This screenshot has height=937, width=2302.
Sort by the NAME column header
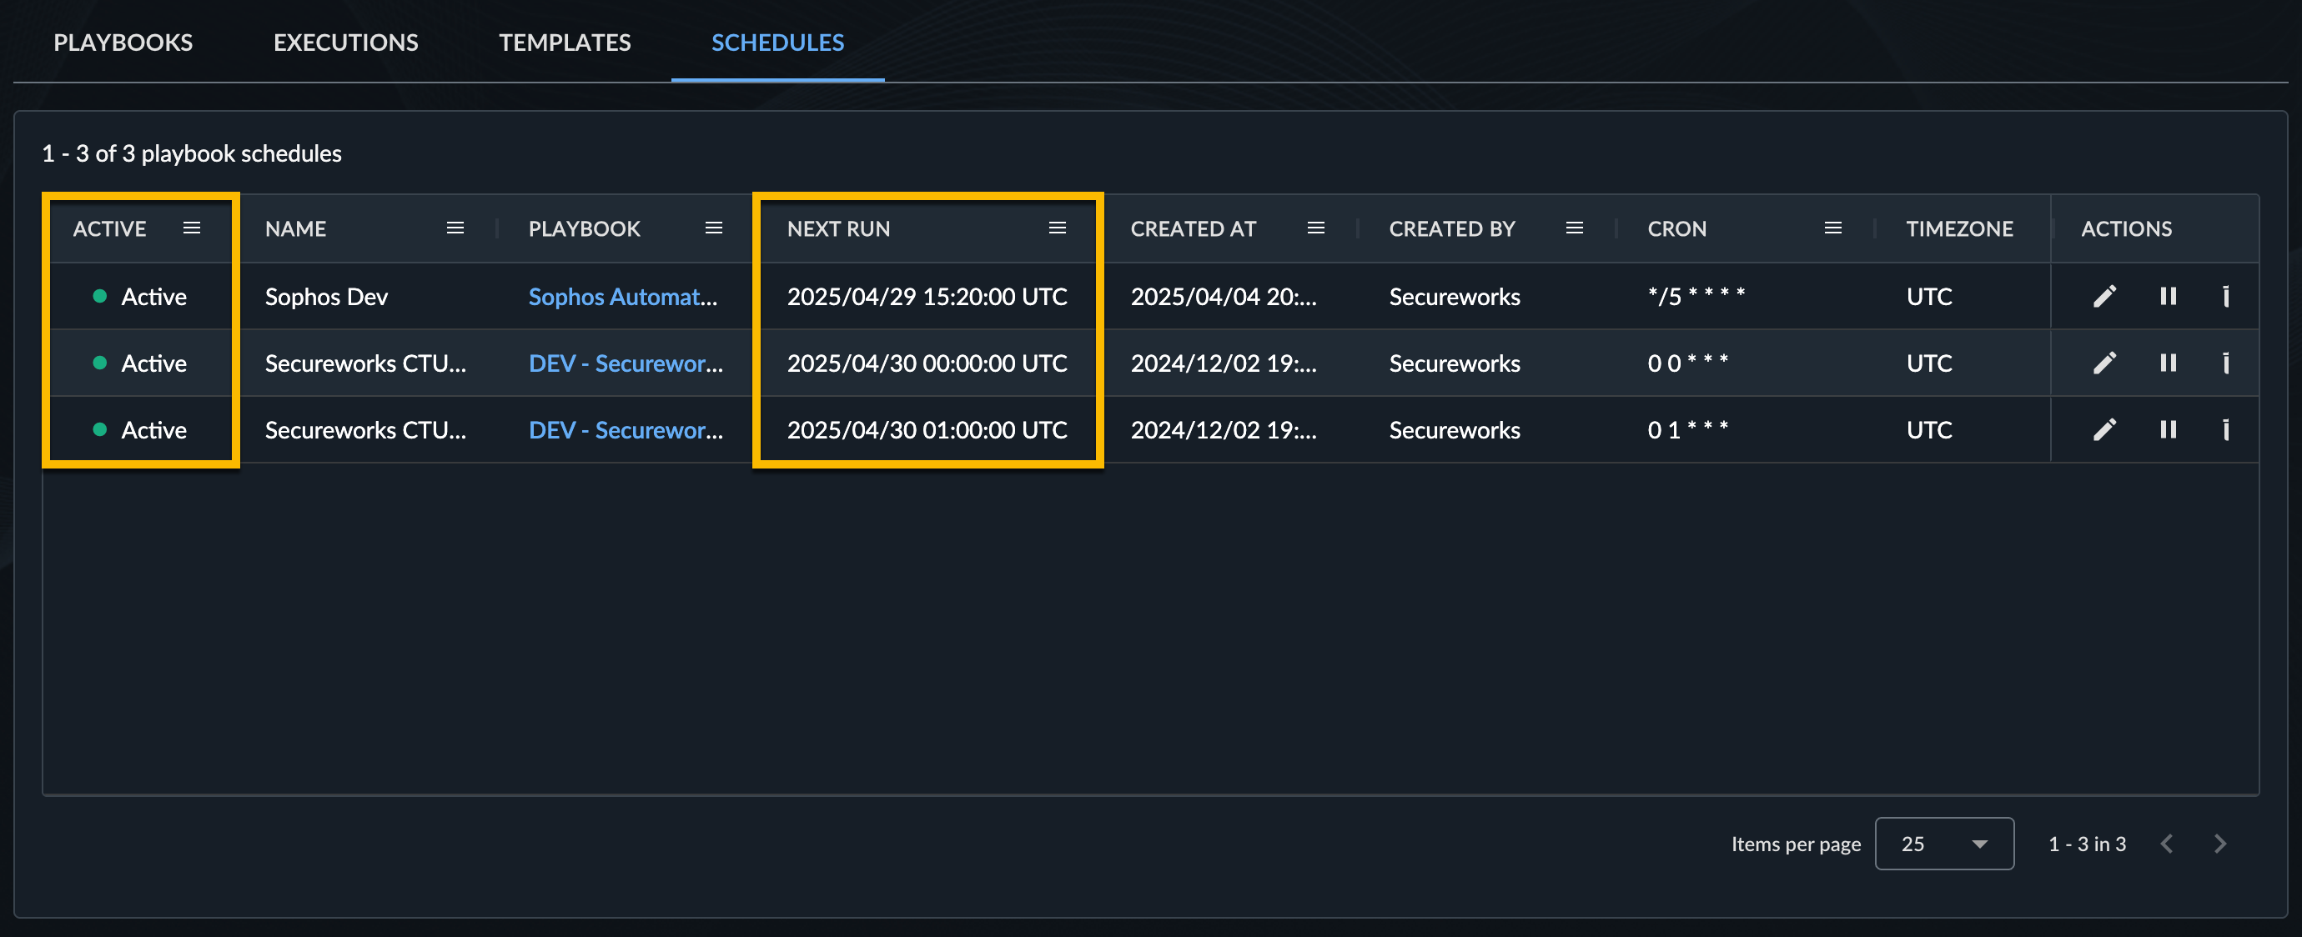295,228
